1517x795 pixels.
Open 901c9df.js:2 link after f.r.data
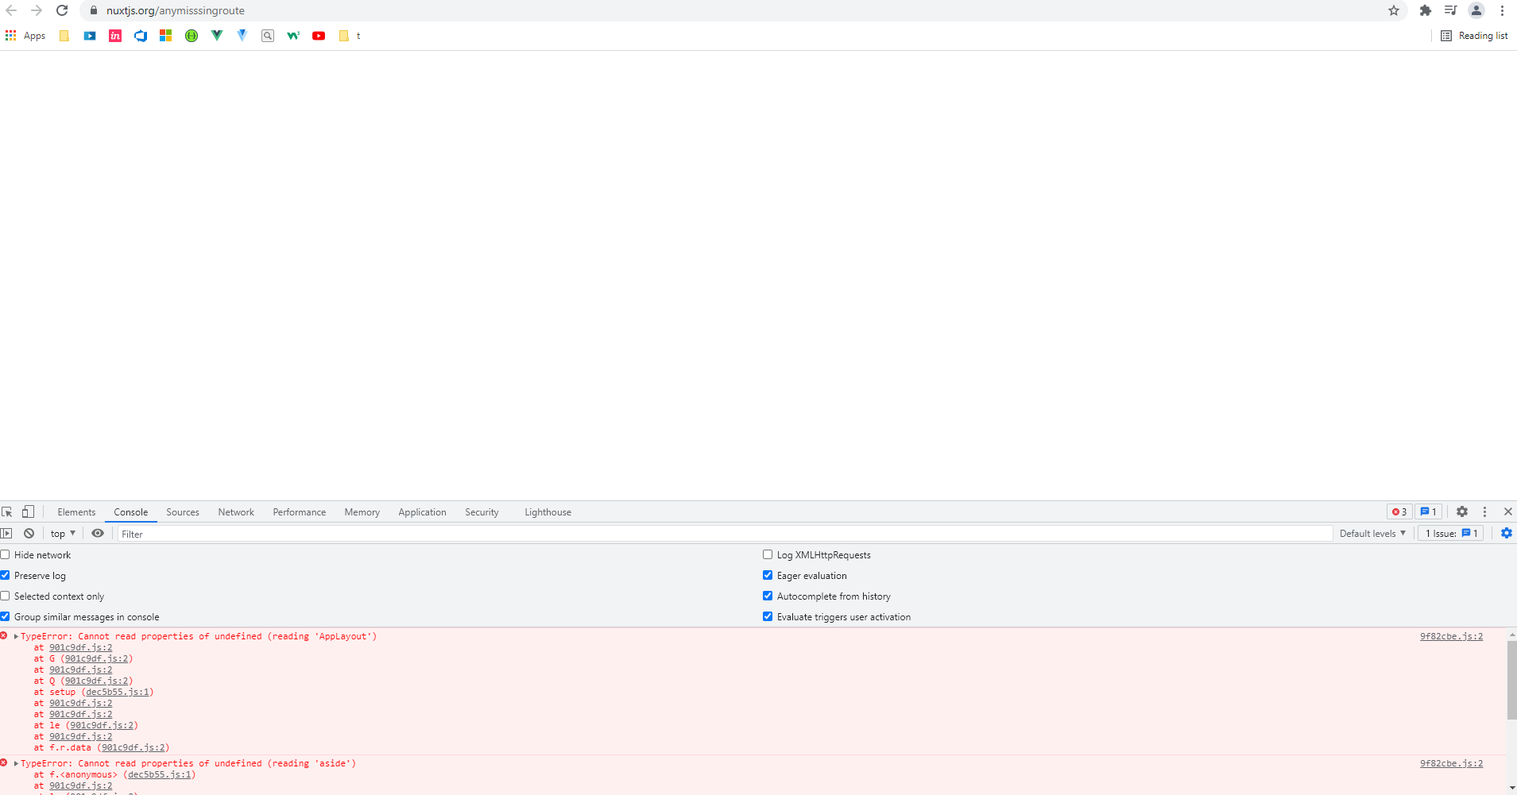(x=134, y=747)
